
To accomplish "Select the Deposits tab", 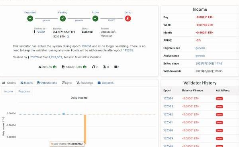I will [106, 82].
